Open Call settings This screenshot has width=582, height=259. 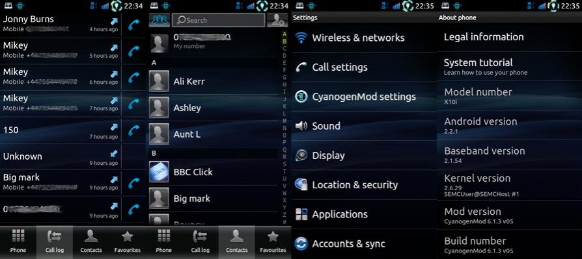point(364,67)
